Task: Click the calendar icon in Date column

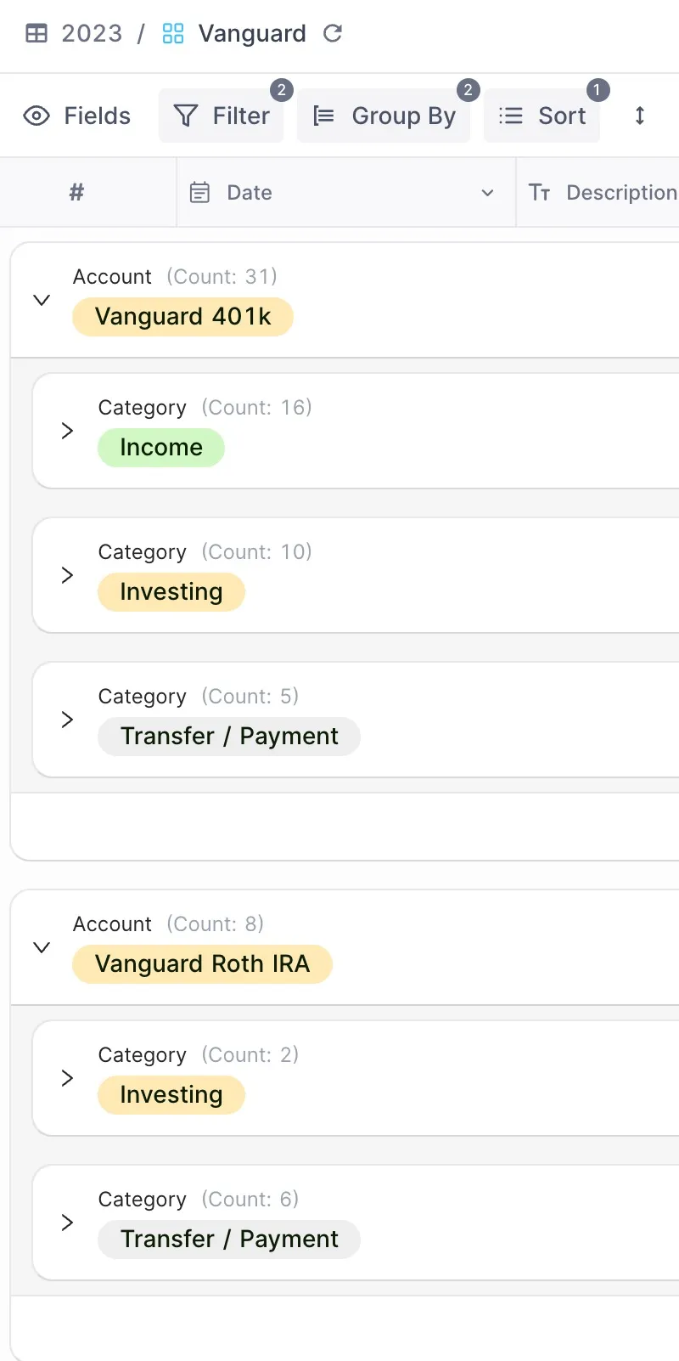Action: click(199, 193)
